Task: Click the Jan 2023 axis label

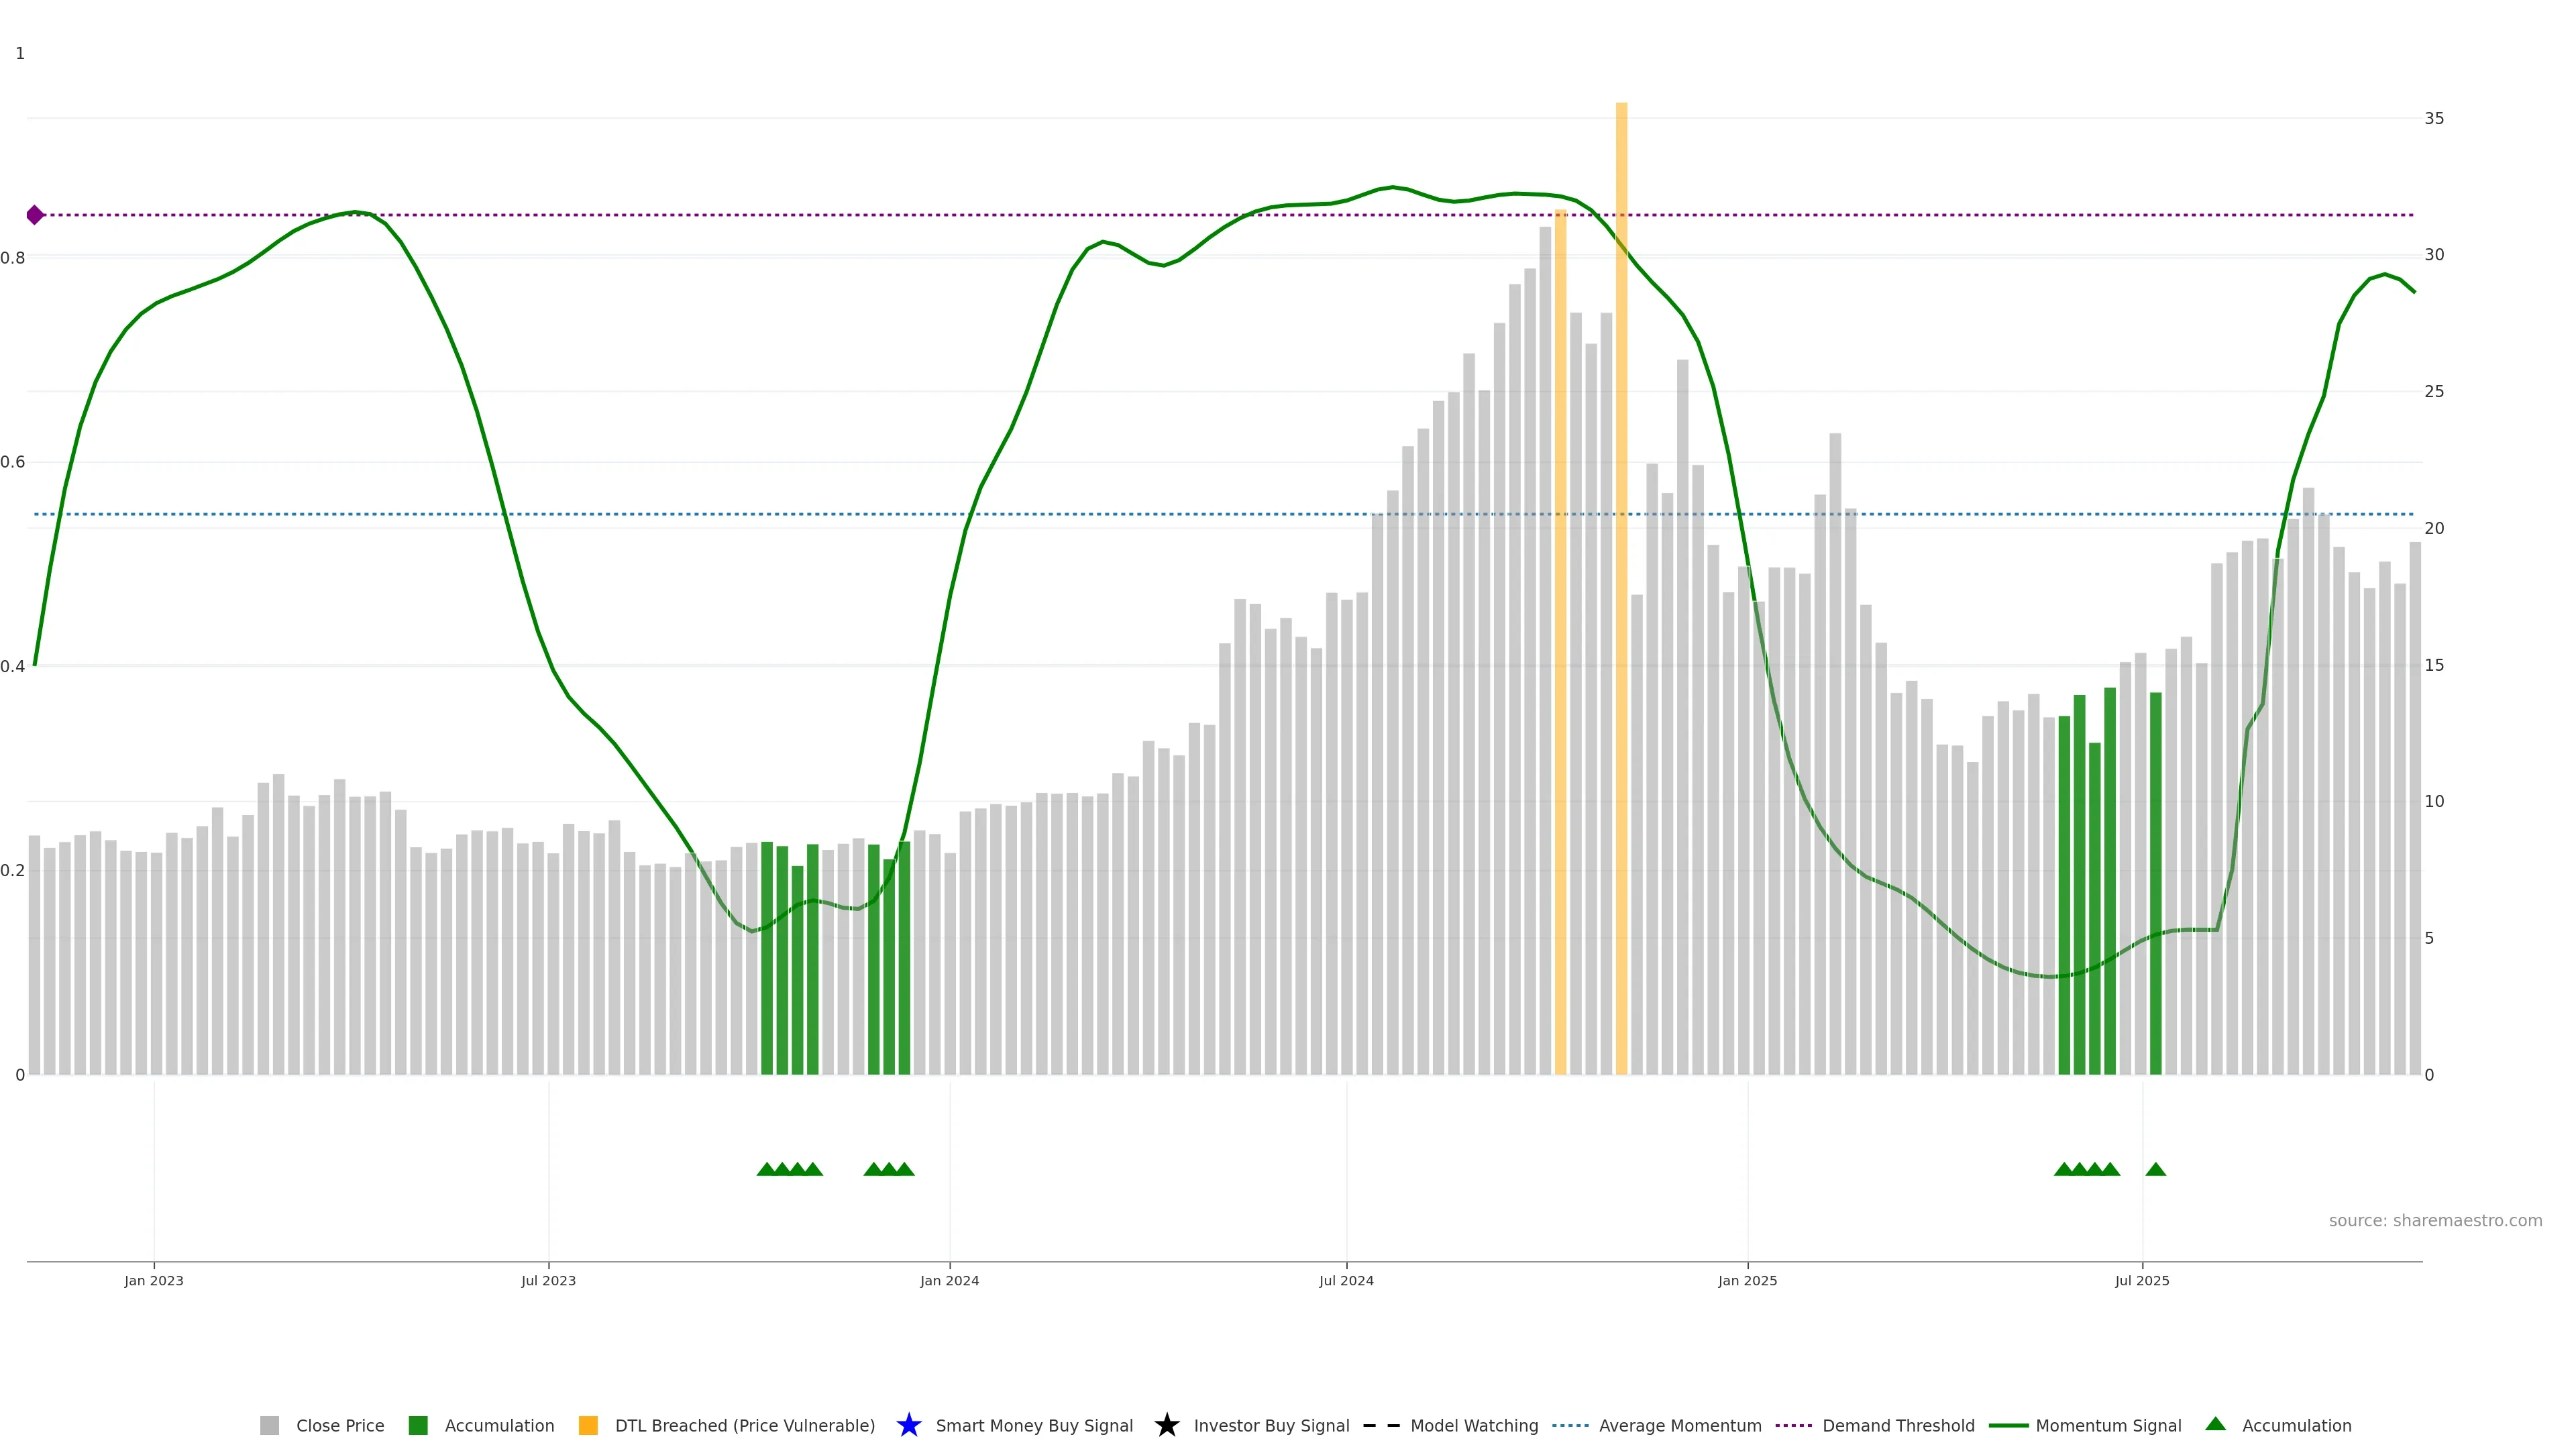Action: 154,1280
